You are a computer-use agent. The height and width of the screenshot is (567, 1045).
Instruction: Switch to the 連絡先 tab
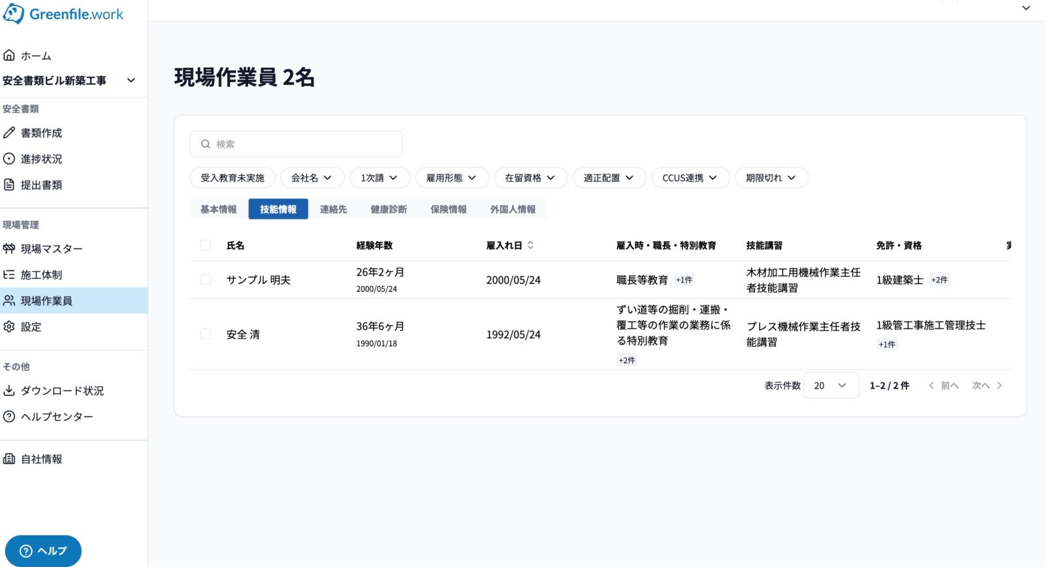(x=333, y=209)
